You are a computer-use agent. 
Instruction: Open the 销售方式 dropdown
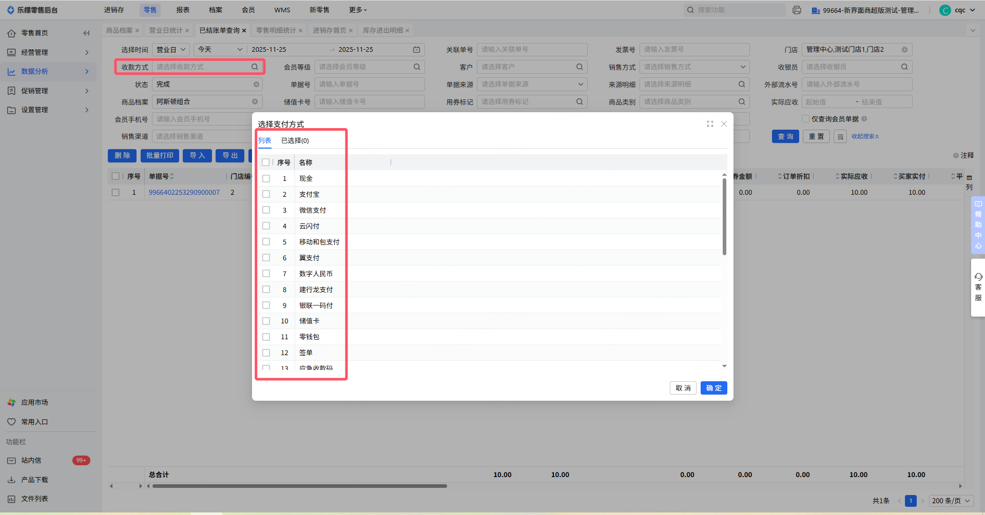click(694, 67)
